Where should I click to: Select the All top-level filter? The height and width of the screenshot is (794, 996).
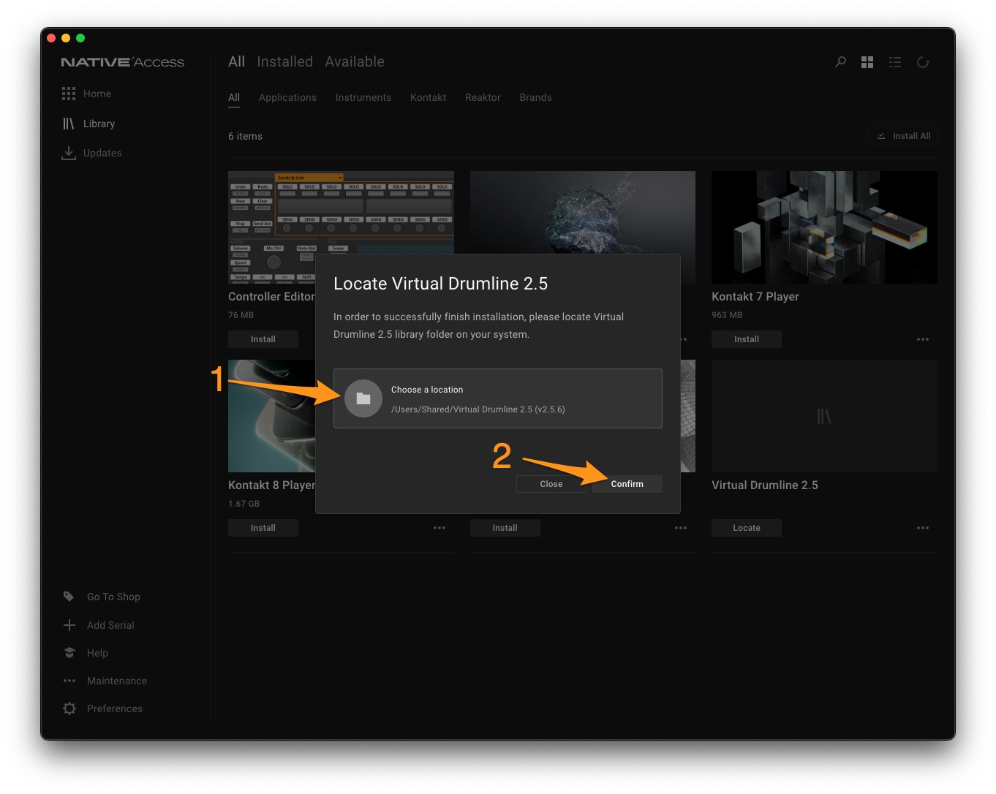(236, 62)
